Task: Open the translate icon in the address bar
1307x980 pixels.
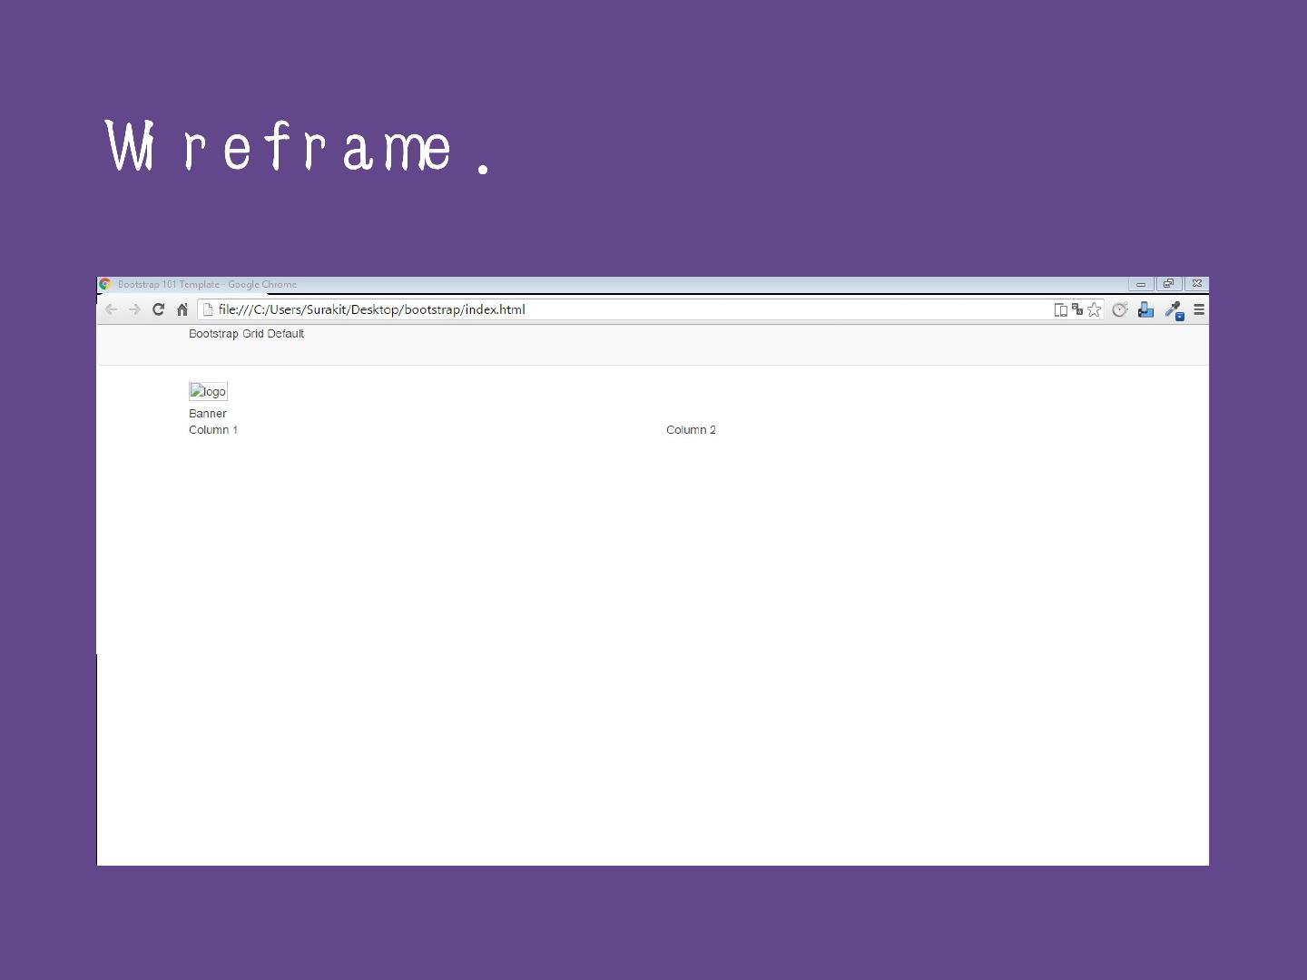Action: click(x=1077, y=309)
